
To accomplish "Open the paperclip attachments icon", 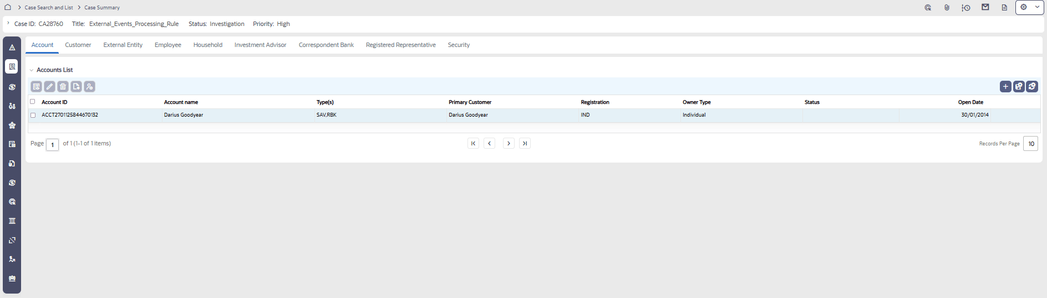I will point(947,7).
